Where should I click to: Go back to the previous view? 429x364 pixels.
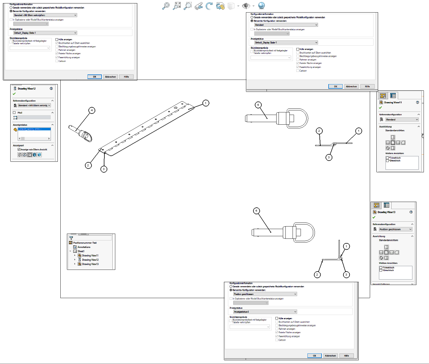[x=198, y=6]
